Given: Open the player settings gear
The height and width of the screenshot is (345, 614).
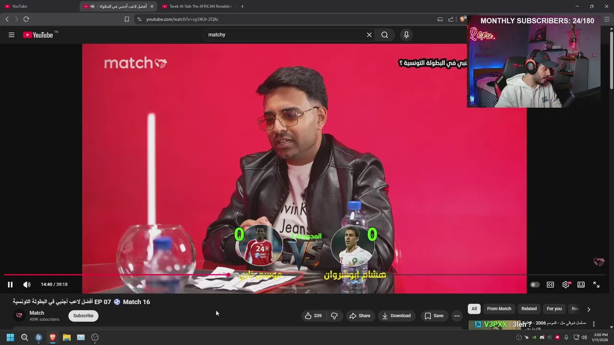Looking at the screenshot, I should [x=566, y=285].
